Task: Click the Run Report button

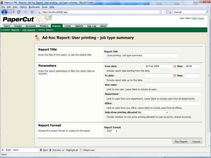Action: point(181,141)
